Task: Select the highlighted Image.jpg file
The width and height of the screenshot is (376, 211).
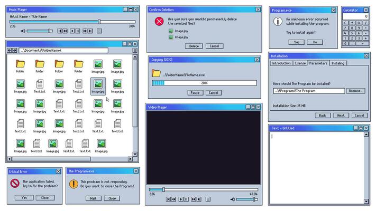Action: pos(98,87)
